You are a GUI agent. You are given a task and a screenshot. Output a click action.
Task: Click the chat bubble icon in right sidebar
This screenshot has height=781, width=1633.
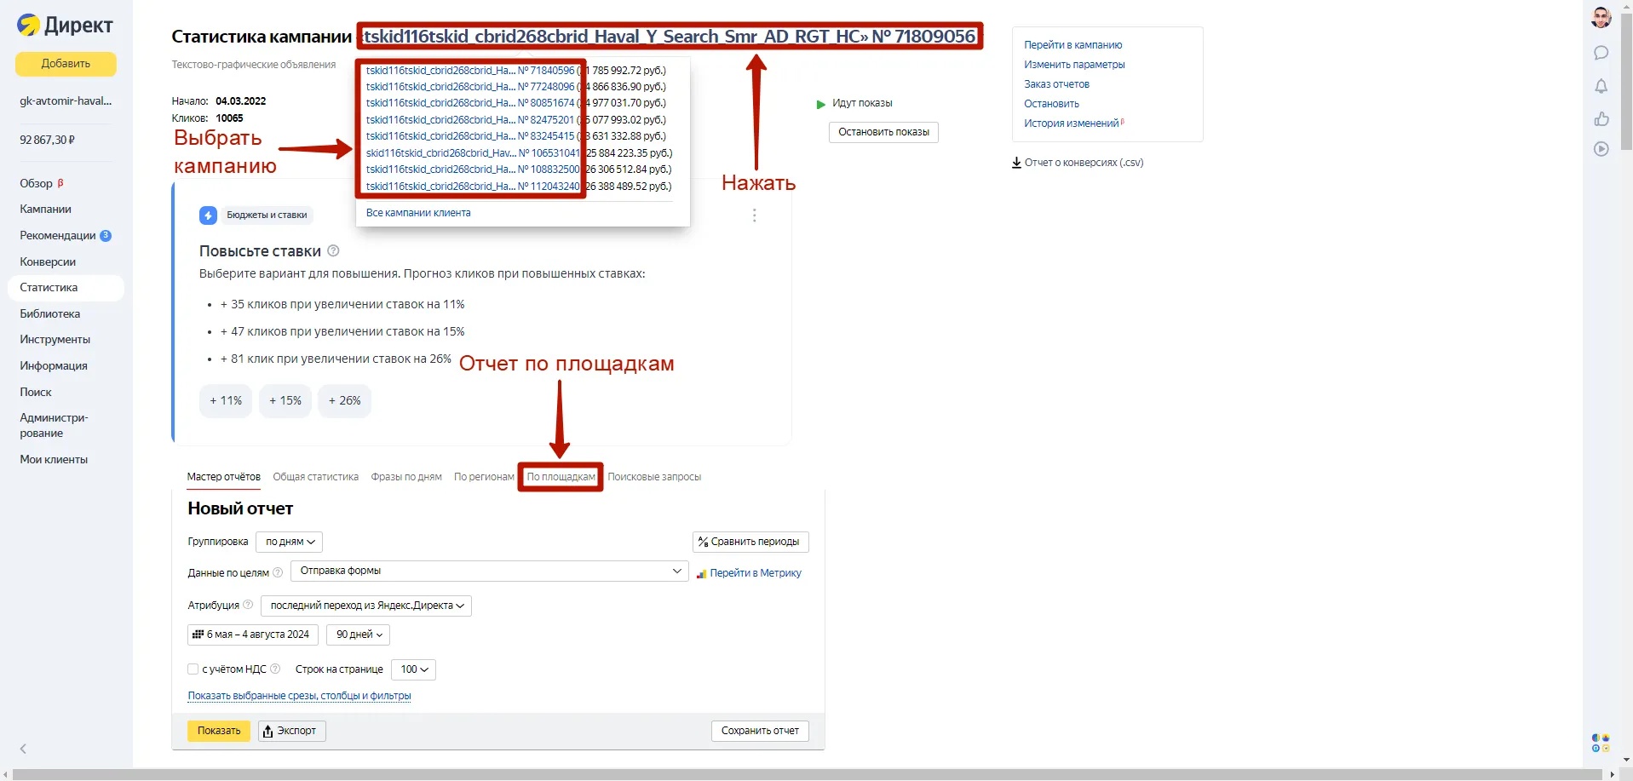tap(1601, 53)
